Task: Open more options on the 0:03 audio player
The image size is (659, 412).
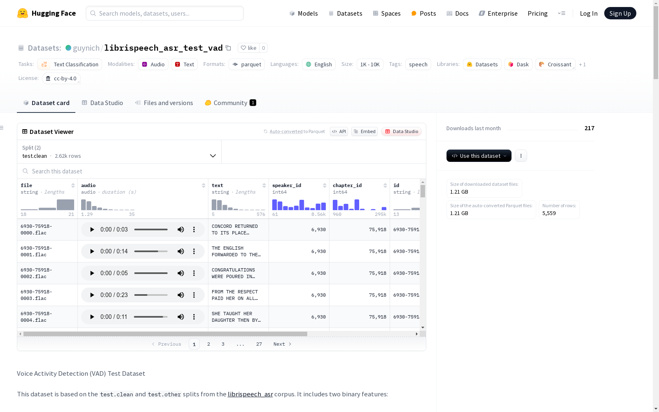Action: (x=194, y=229)
